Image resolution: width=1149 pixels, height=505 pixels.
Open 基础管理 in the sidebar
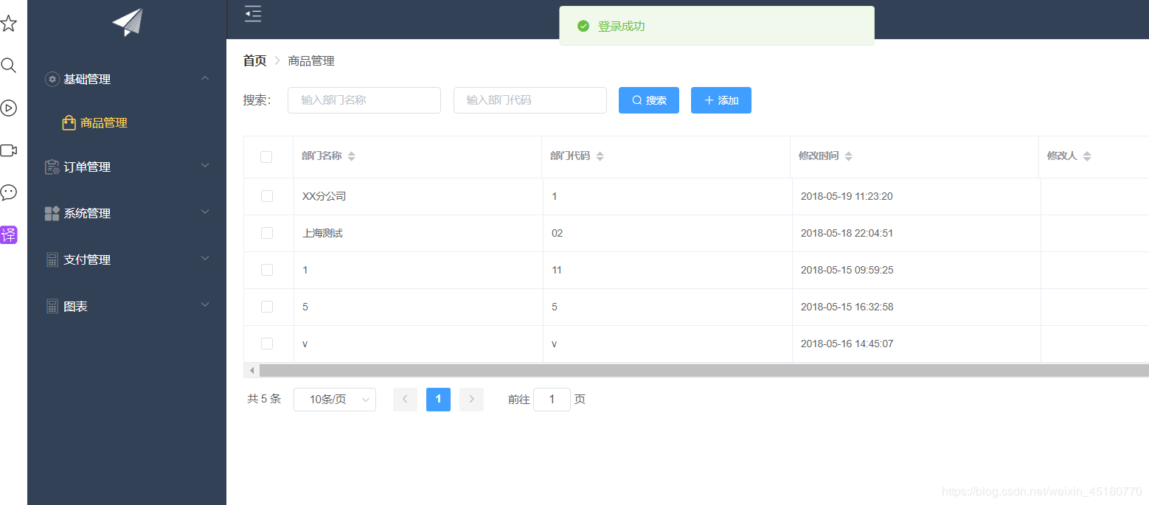[127, 79]
